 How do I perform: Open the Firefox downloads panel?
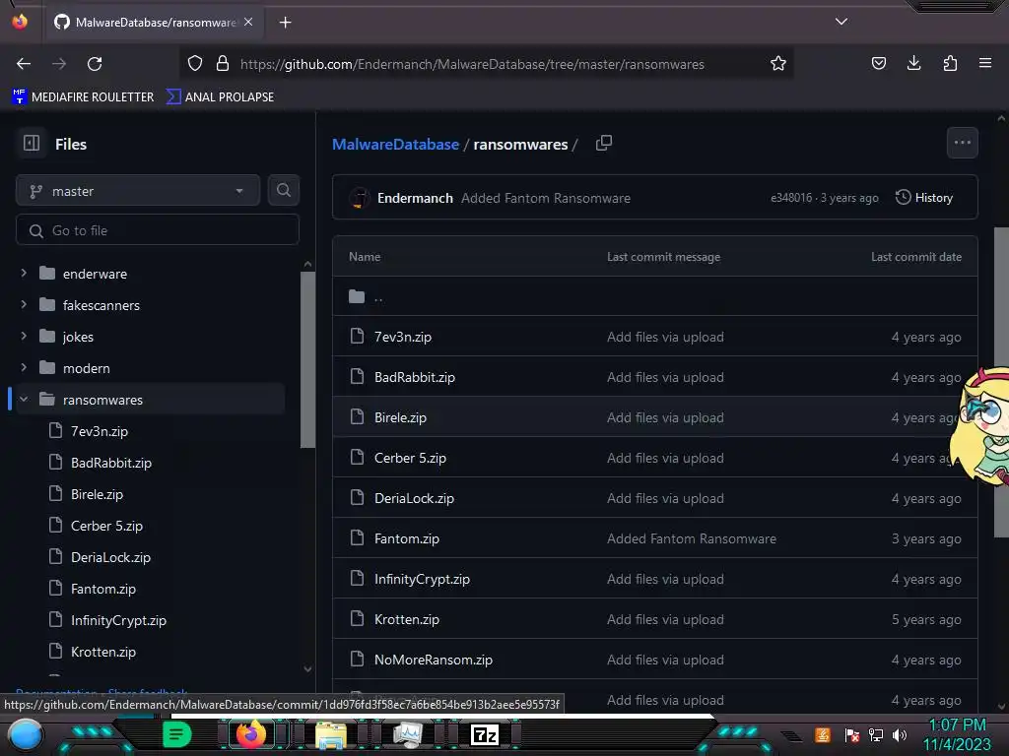coord(913,63)
